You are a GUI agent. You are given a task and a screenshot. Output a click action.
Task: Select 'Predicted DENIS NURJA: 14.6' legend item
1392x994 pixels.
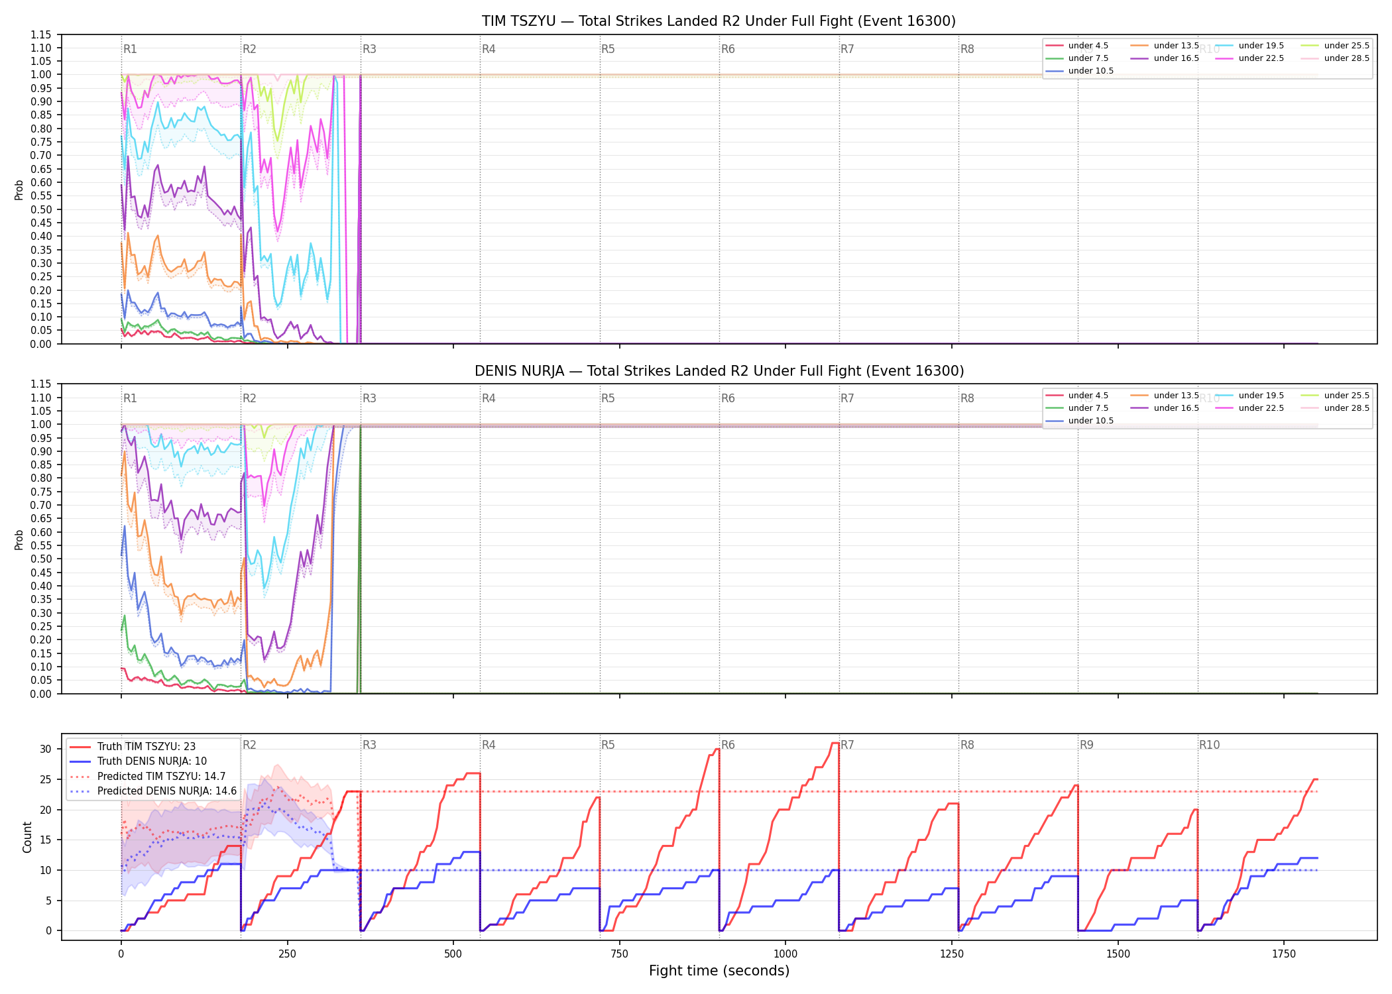(153, 791)
